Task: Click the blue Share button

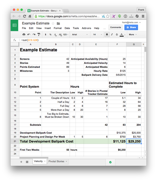Action: point(131,27)
